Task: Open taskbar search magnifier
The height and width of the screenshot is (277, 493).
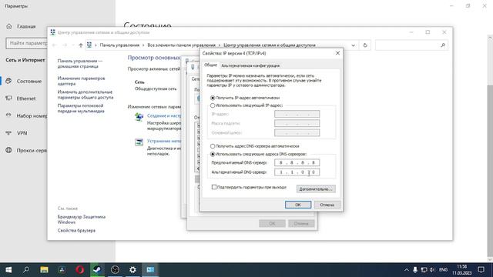Action: coord(26,270)
